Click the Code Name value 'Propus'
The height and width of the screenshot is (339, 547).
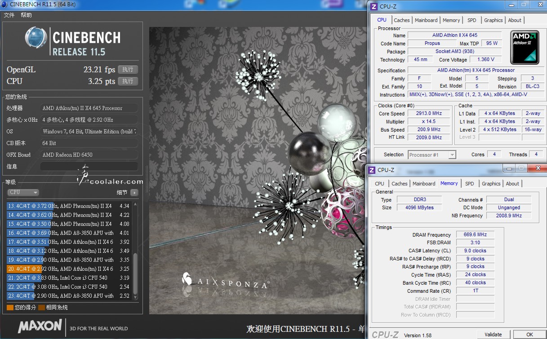(432, 44)
